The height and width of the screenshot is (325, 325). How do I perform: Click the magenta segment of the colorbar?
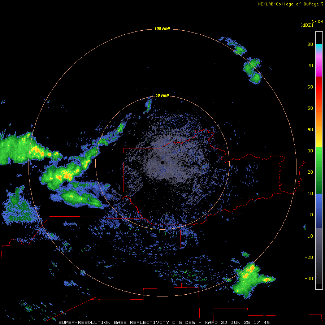(319, 68)
